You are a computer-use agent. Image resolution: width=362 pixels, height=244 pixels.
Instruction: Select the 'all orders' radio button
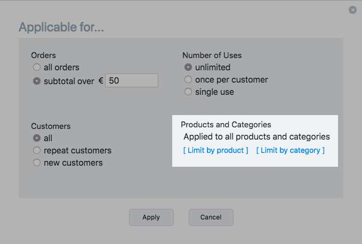pyautogui.click(x=36, y=68)
